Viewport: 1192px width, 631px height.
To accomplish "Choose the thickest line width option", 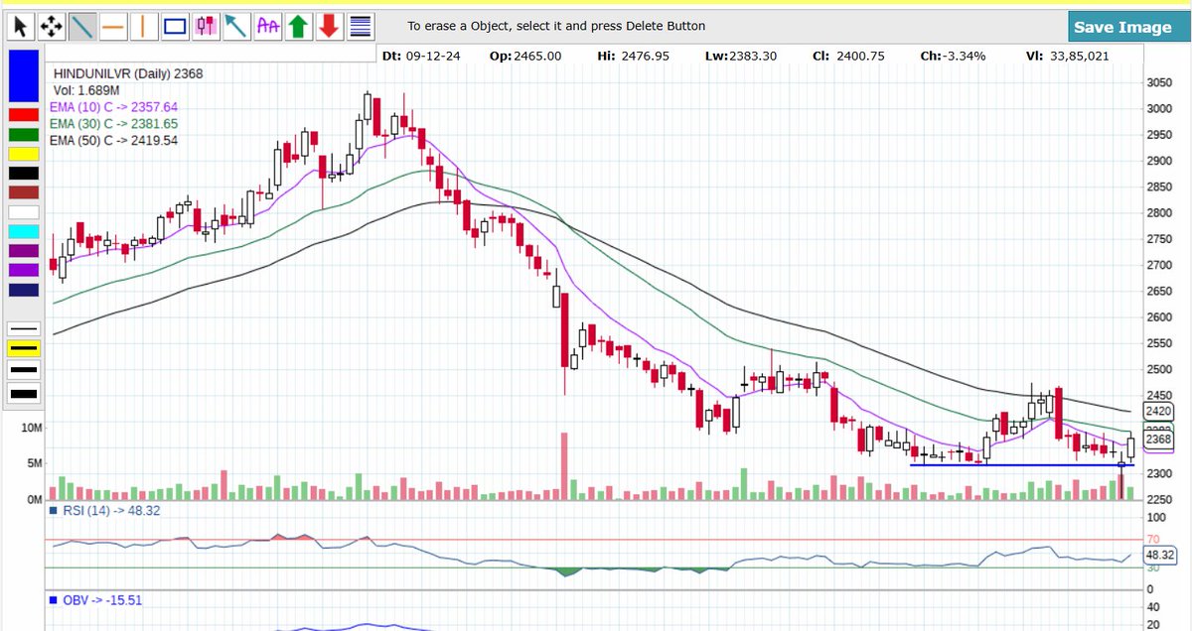I will [24, 394].
